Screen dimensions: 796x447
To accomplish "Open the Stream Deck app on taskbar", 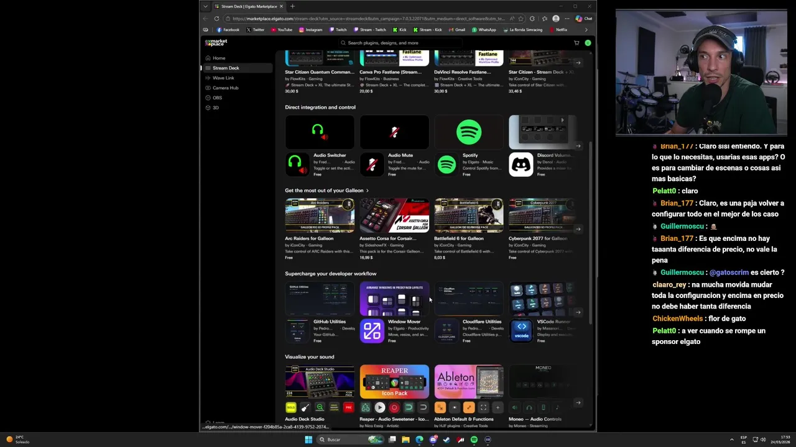I will pos(488,440).
